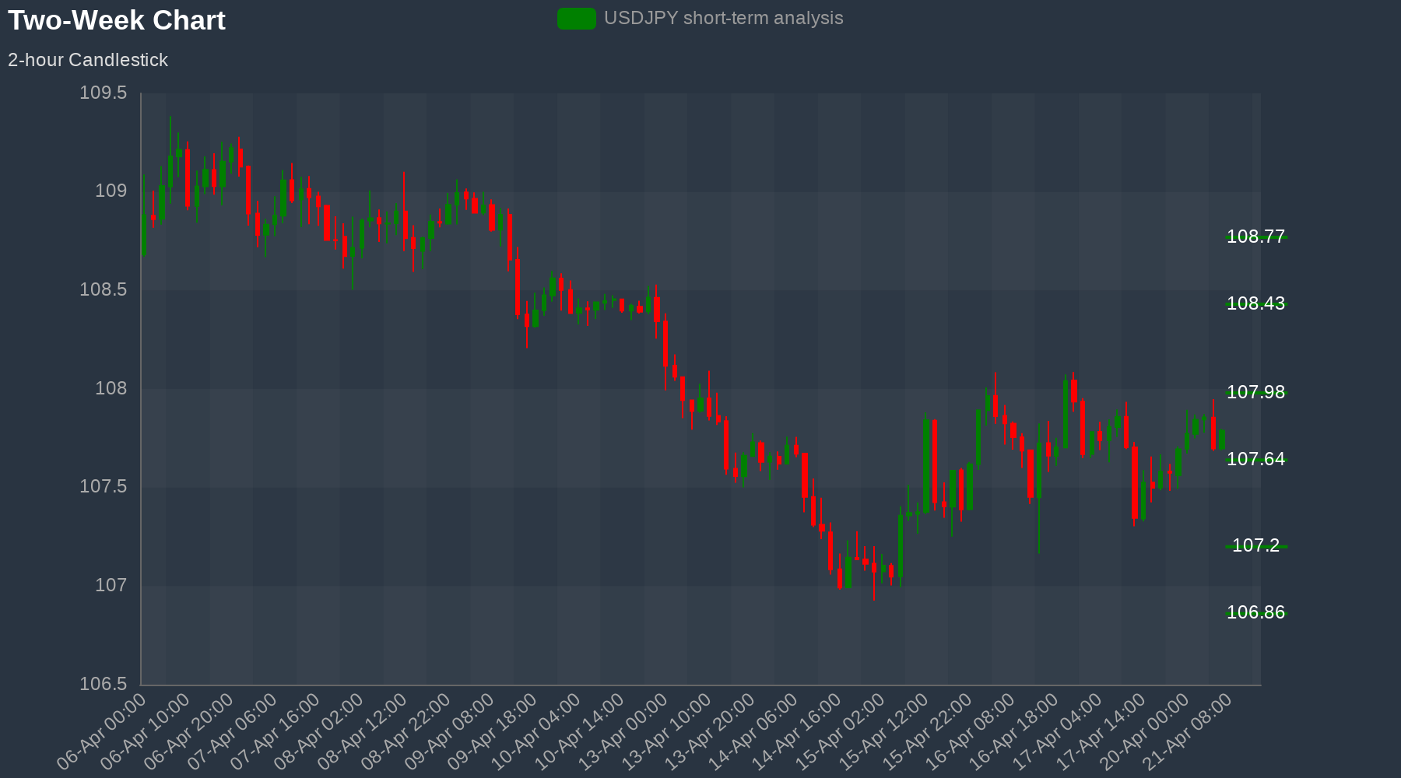Click the 108.5 y-axis label
Image resolution: width=1401 pixels, height=778 pixels.
point(103,290)
